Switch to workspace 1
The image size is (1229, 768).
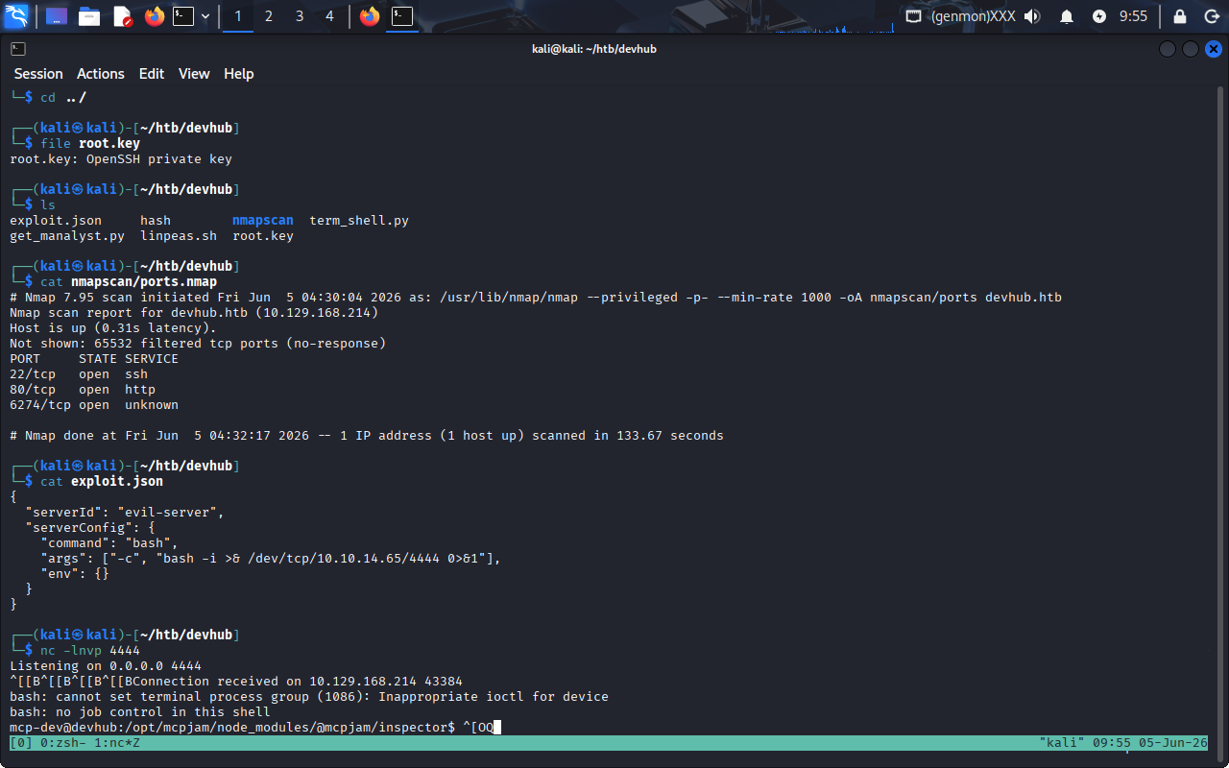238,16
